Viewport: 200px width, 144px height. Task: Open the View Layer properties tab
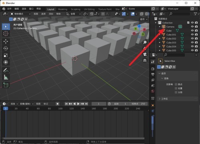point(153,80)
